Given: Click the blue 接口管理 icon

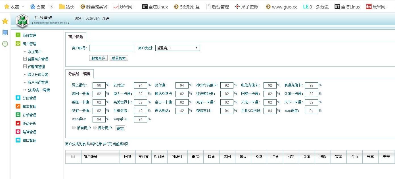Looking at the screenshot, I should coord(18,140).
